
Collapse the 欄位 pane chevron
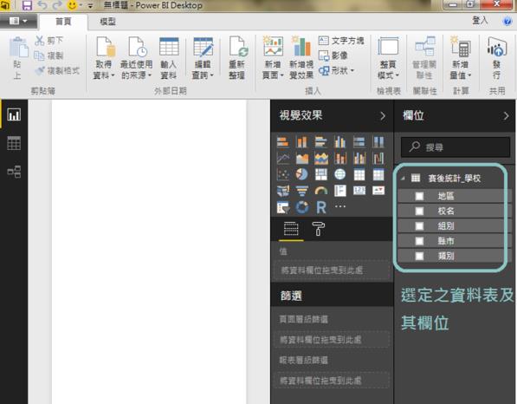pyautogui.click(x=506, y=116)
